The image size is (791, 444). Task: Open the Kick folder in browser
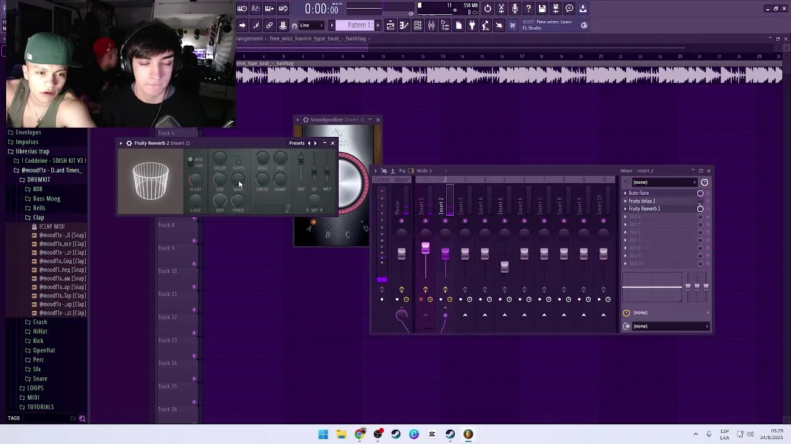click(38, 340)
